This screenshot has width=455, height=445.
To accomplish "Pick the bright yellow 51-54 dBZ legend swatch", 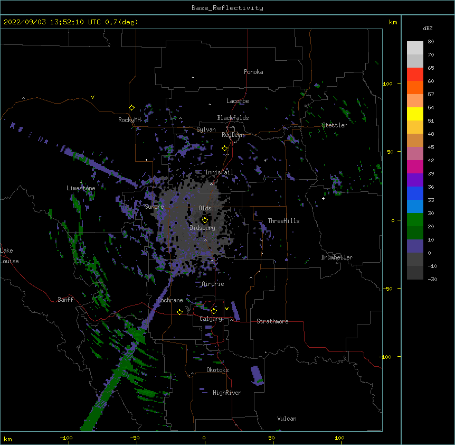I will pyautogui.click(x=415, y=114).
